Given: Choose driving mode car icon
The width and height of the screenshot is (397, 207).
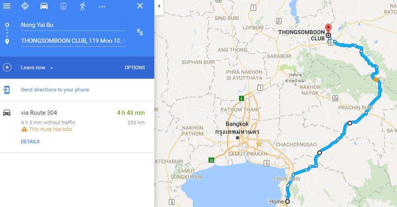Looking at the screenshot, I should pyautogui.click(x=44, y=6).
